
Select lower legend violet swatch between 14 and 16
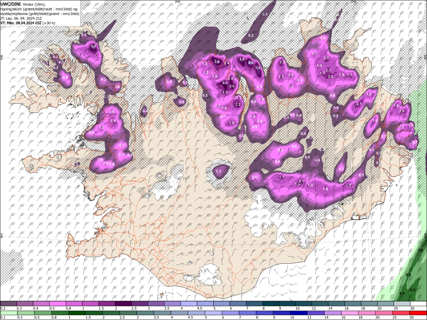click(333, 313)
